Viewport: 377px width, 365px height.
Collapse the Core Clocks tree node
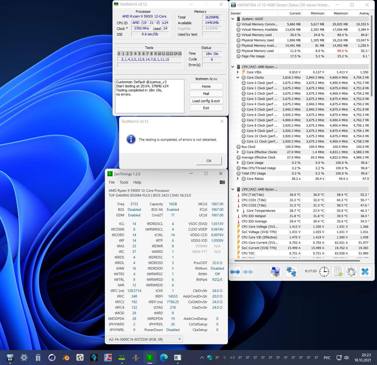(238, 78)
